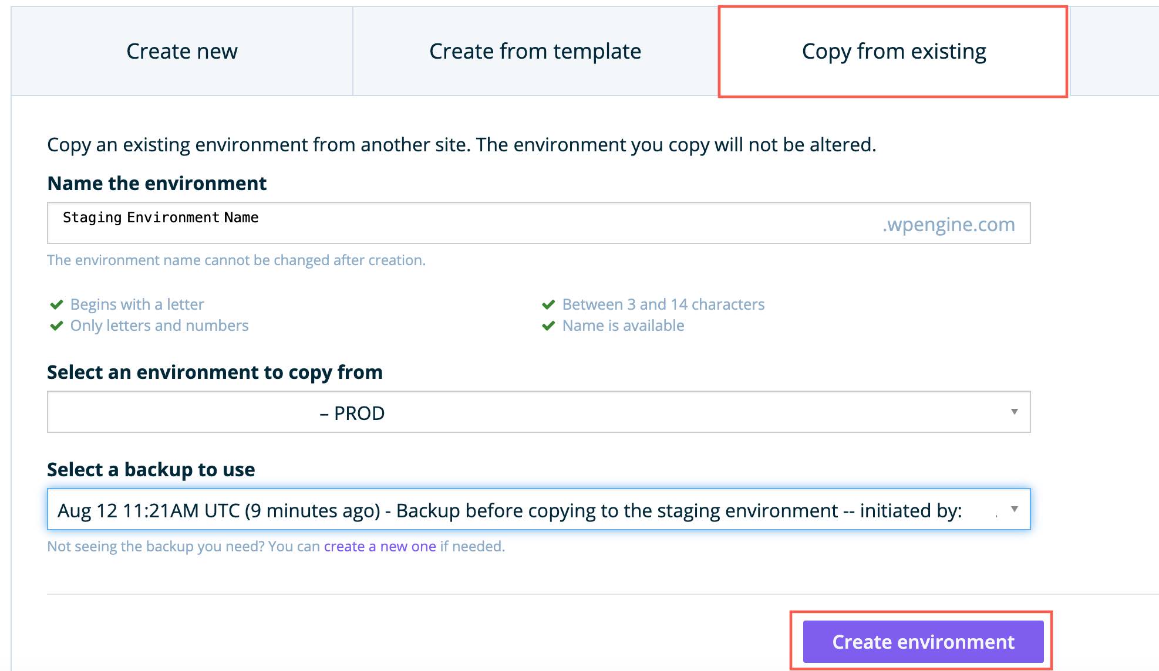The height and width of the screenshot is (671, 1159).
Task: Click the 'Name the environment' heading
Action: point(156,183)
